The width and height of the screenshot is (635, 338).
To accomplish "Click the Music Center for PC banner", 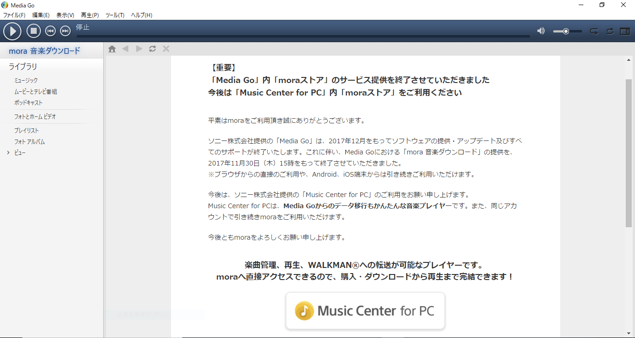I will [x=365, y=311].
